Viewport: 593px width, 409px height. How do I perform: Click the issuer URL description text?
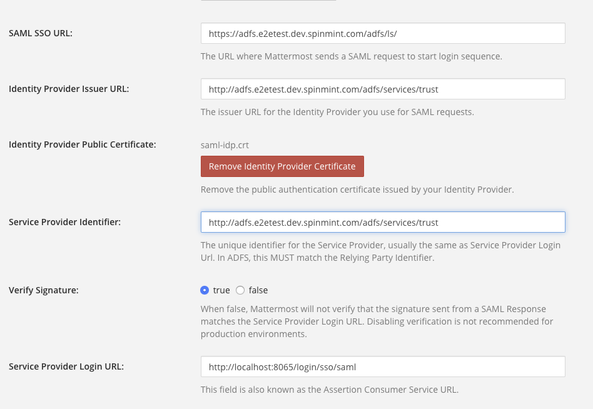click(x=337, y=112)
